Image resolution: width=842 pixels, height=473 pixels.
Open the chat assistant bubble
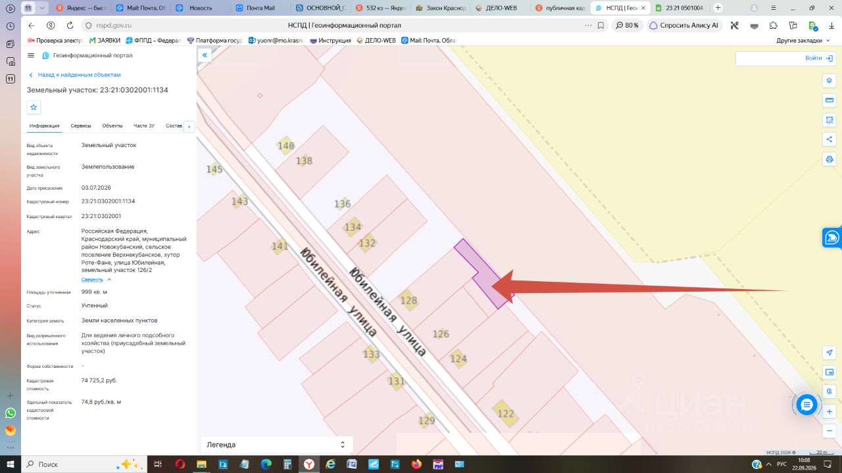[x=806, y=405]
